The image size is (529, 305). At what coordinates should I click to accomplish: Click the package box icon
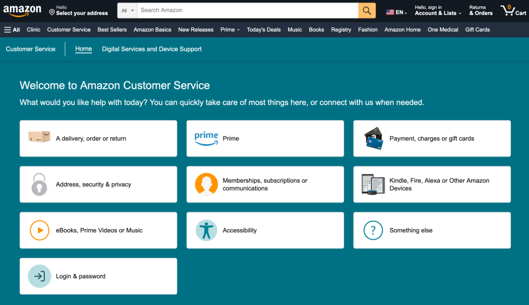39,137
